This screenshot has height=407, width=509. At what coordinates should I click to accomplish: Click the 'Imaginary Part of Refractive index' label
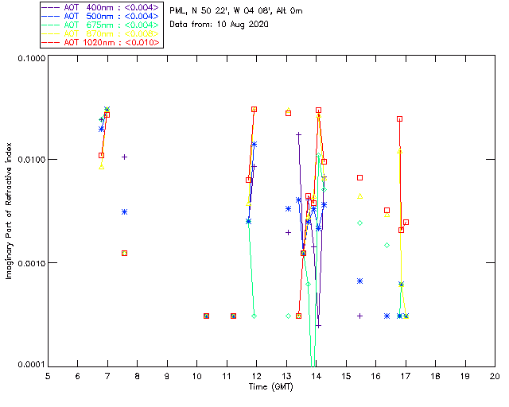[9, 211]
